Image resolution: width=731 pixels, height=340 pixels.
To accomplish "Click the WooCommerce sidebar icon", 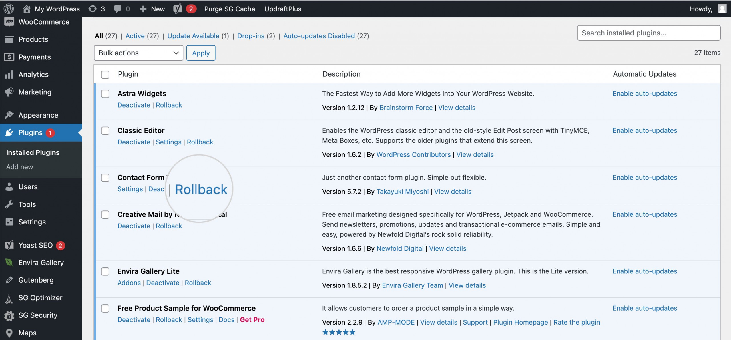I will 9,22.
